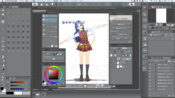Open folder material icon in right dock

click(145, 68)
